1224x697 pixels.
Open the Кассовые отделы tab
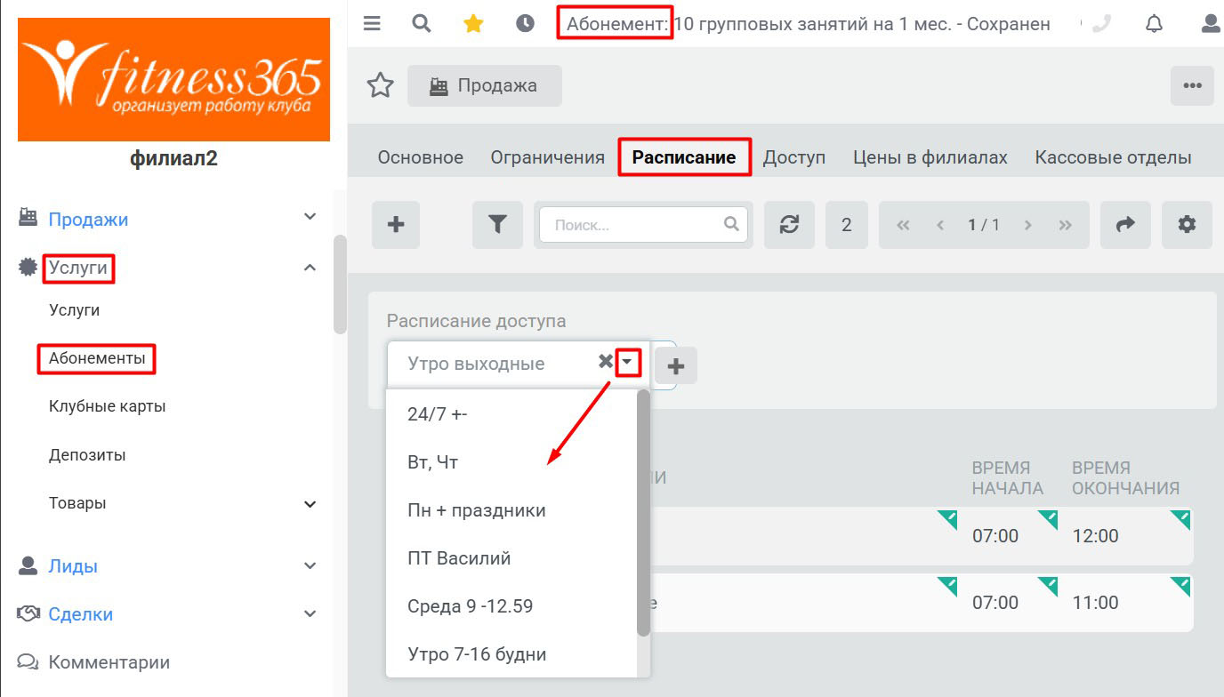click(1113, 157)
